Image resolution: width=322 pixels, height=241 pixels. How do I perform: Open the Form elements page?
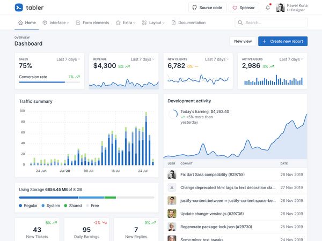[x=92, y=22]
